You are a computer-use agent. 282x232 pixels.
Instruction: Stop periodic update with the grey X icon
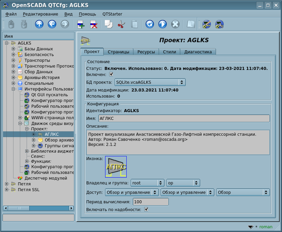coord(175,24)
